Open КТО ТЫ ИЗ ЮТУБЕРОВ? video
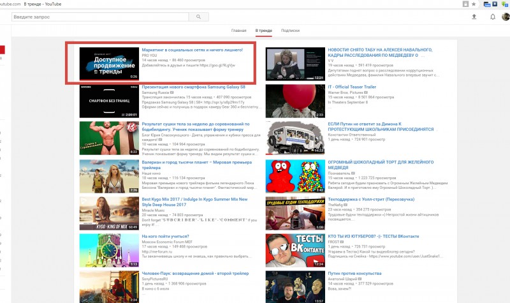The image size is (510, 303). tap(374, 237)
